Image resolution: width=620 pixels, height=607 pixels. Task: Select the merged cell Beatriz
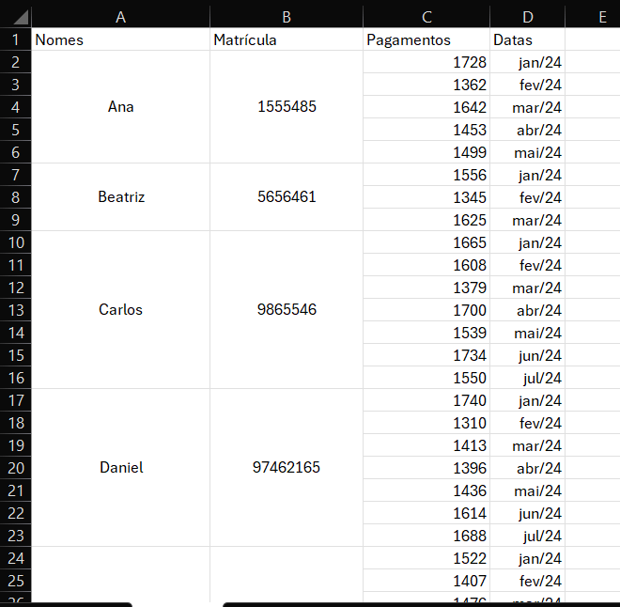[120, 197]
